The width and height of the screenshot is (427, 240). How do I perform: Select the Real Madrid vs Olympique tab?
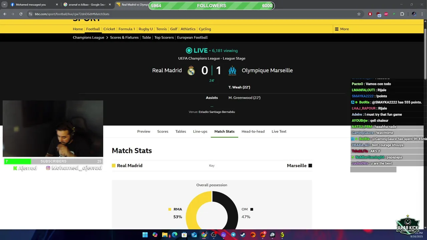point(132,5)
